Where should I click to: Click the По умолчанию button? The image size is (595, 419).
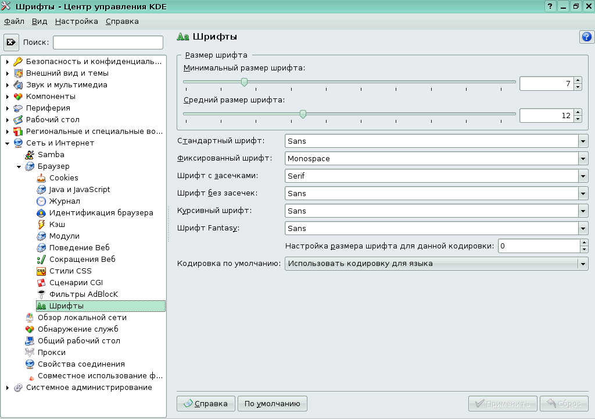tap(272, 403)
